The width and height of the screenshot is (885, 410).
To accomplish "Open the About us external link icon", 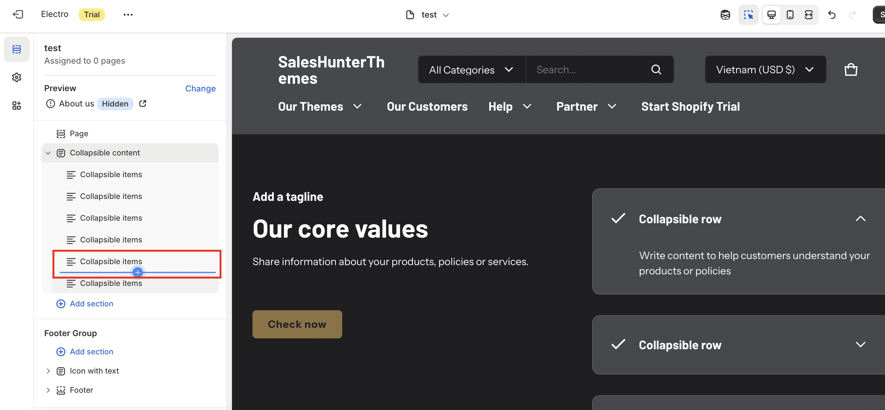I will pyautogui.click(x=143, y=104).
